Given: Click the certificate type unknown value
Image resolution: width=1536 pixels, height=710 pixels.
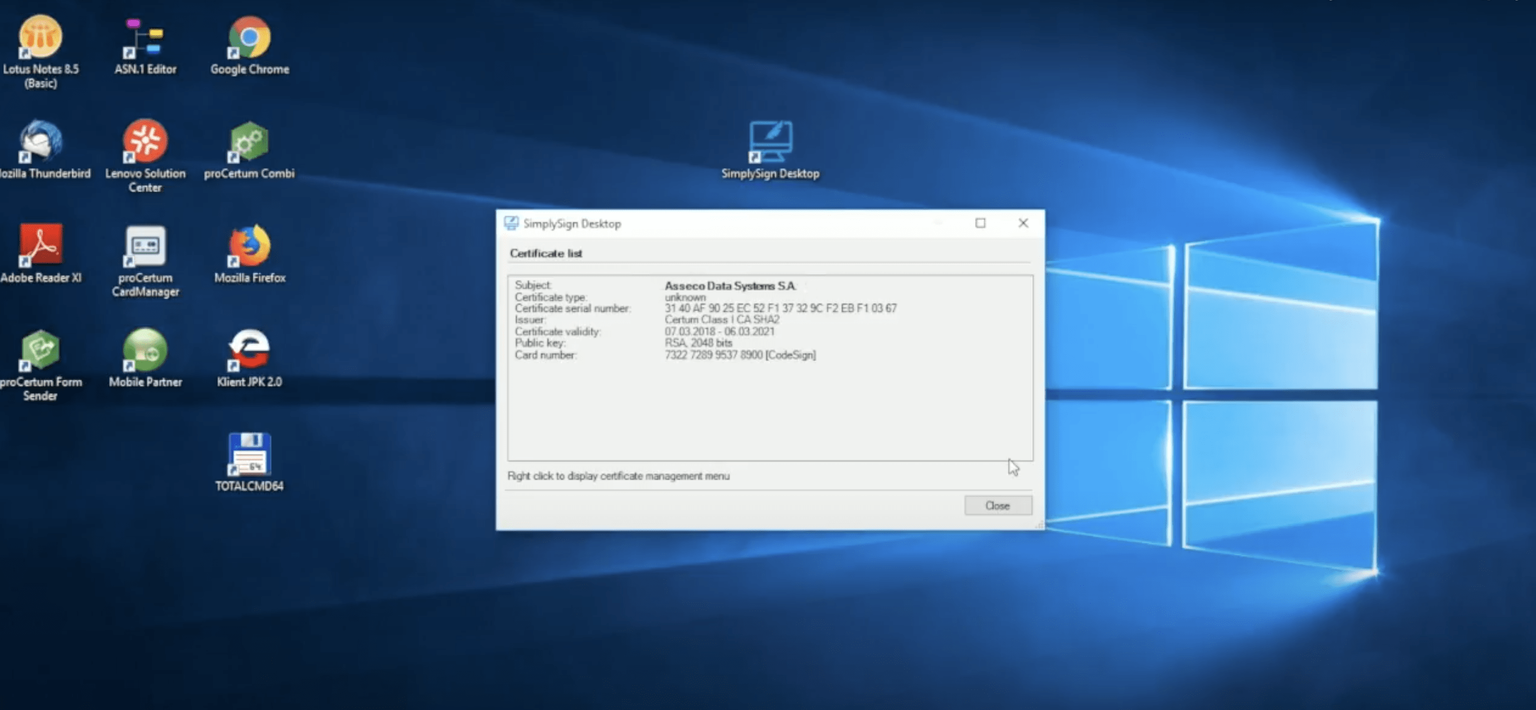Looking at the screenshot, I should [x=685, y=297].
